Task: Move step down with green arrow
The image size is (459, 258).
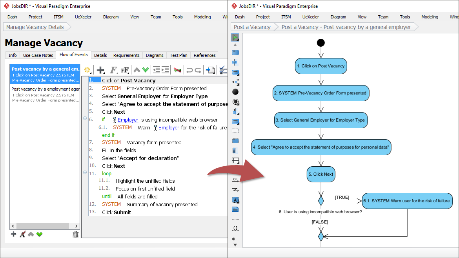Action: (146, 70)
